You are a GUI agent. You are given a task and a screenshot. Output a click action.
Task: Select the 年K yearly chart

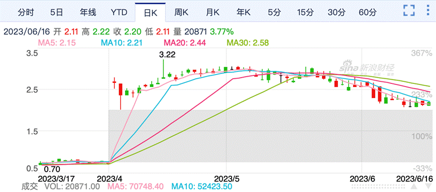coord(244,13)
